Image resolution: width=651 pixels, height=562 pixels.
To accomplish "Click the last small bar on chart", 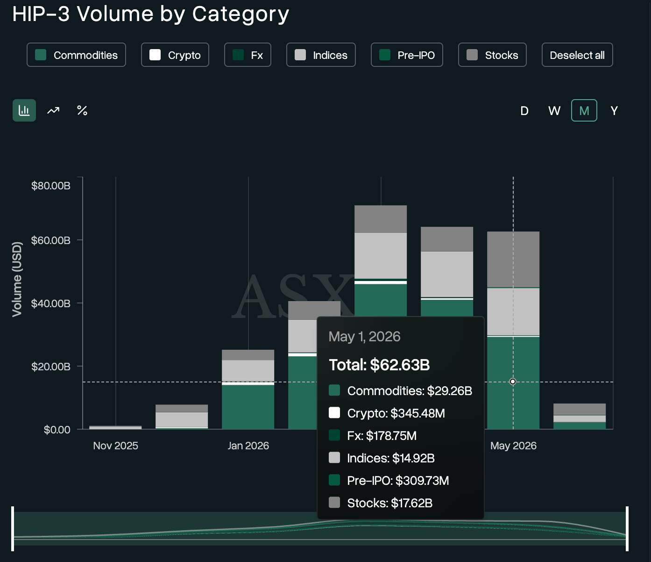I will tap(580, 416).
